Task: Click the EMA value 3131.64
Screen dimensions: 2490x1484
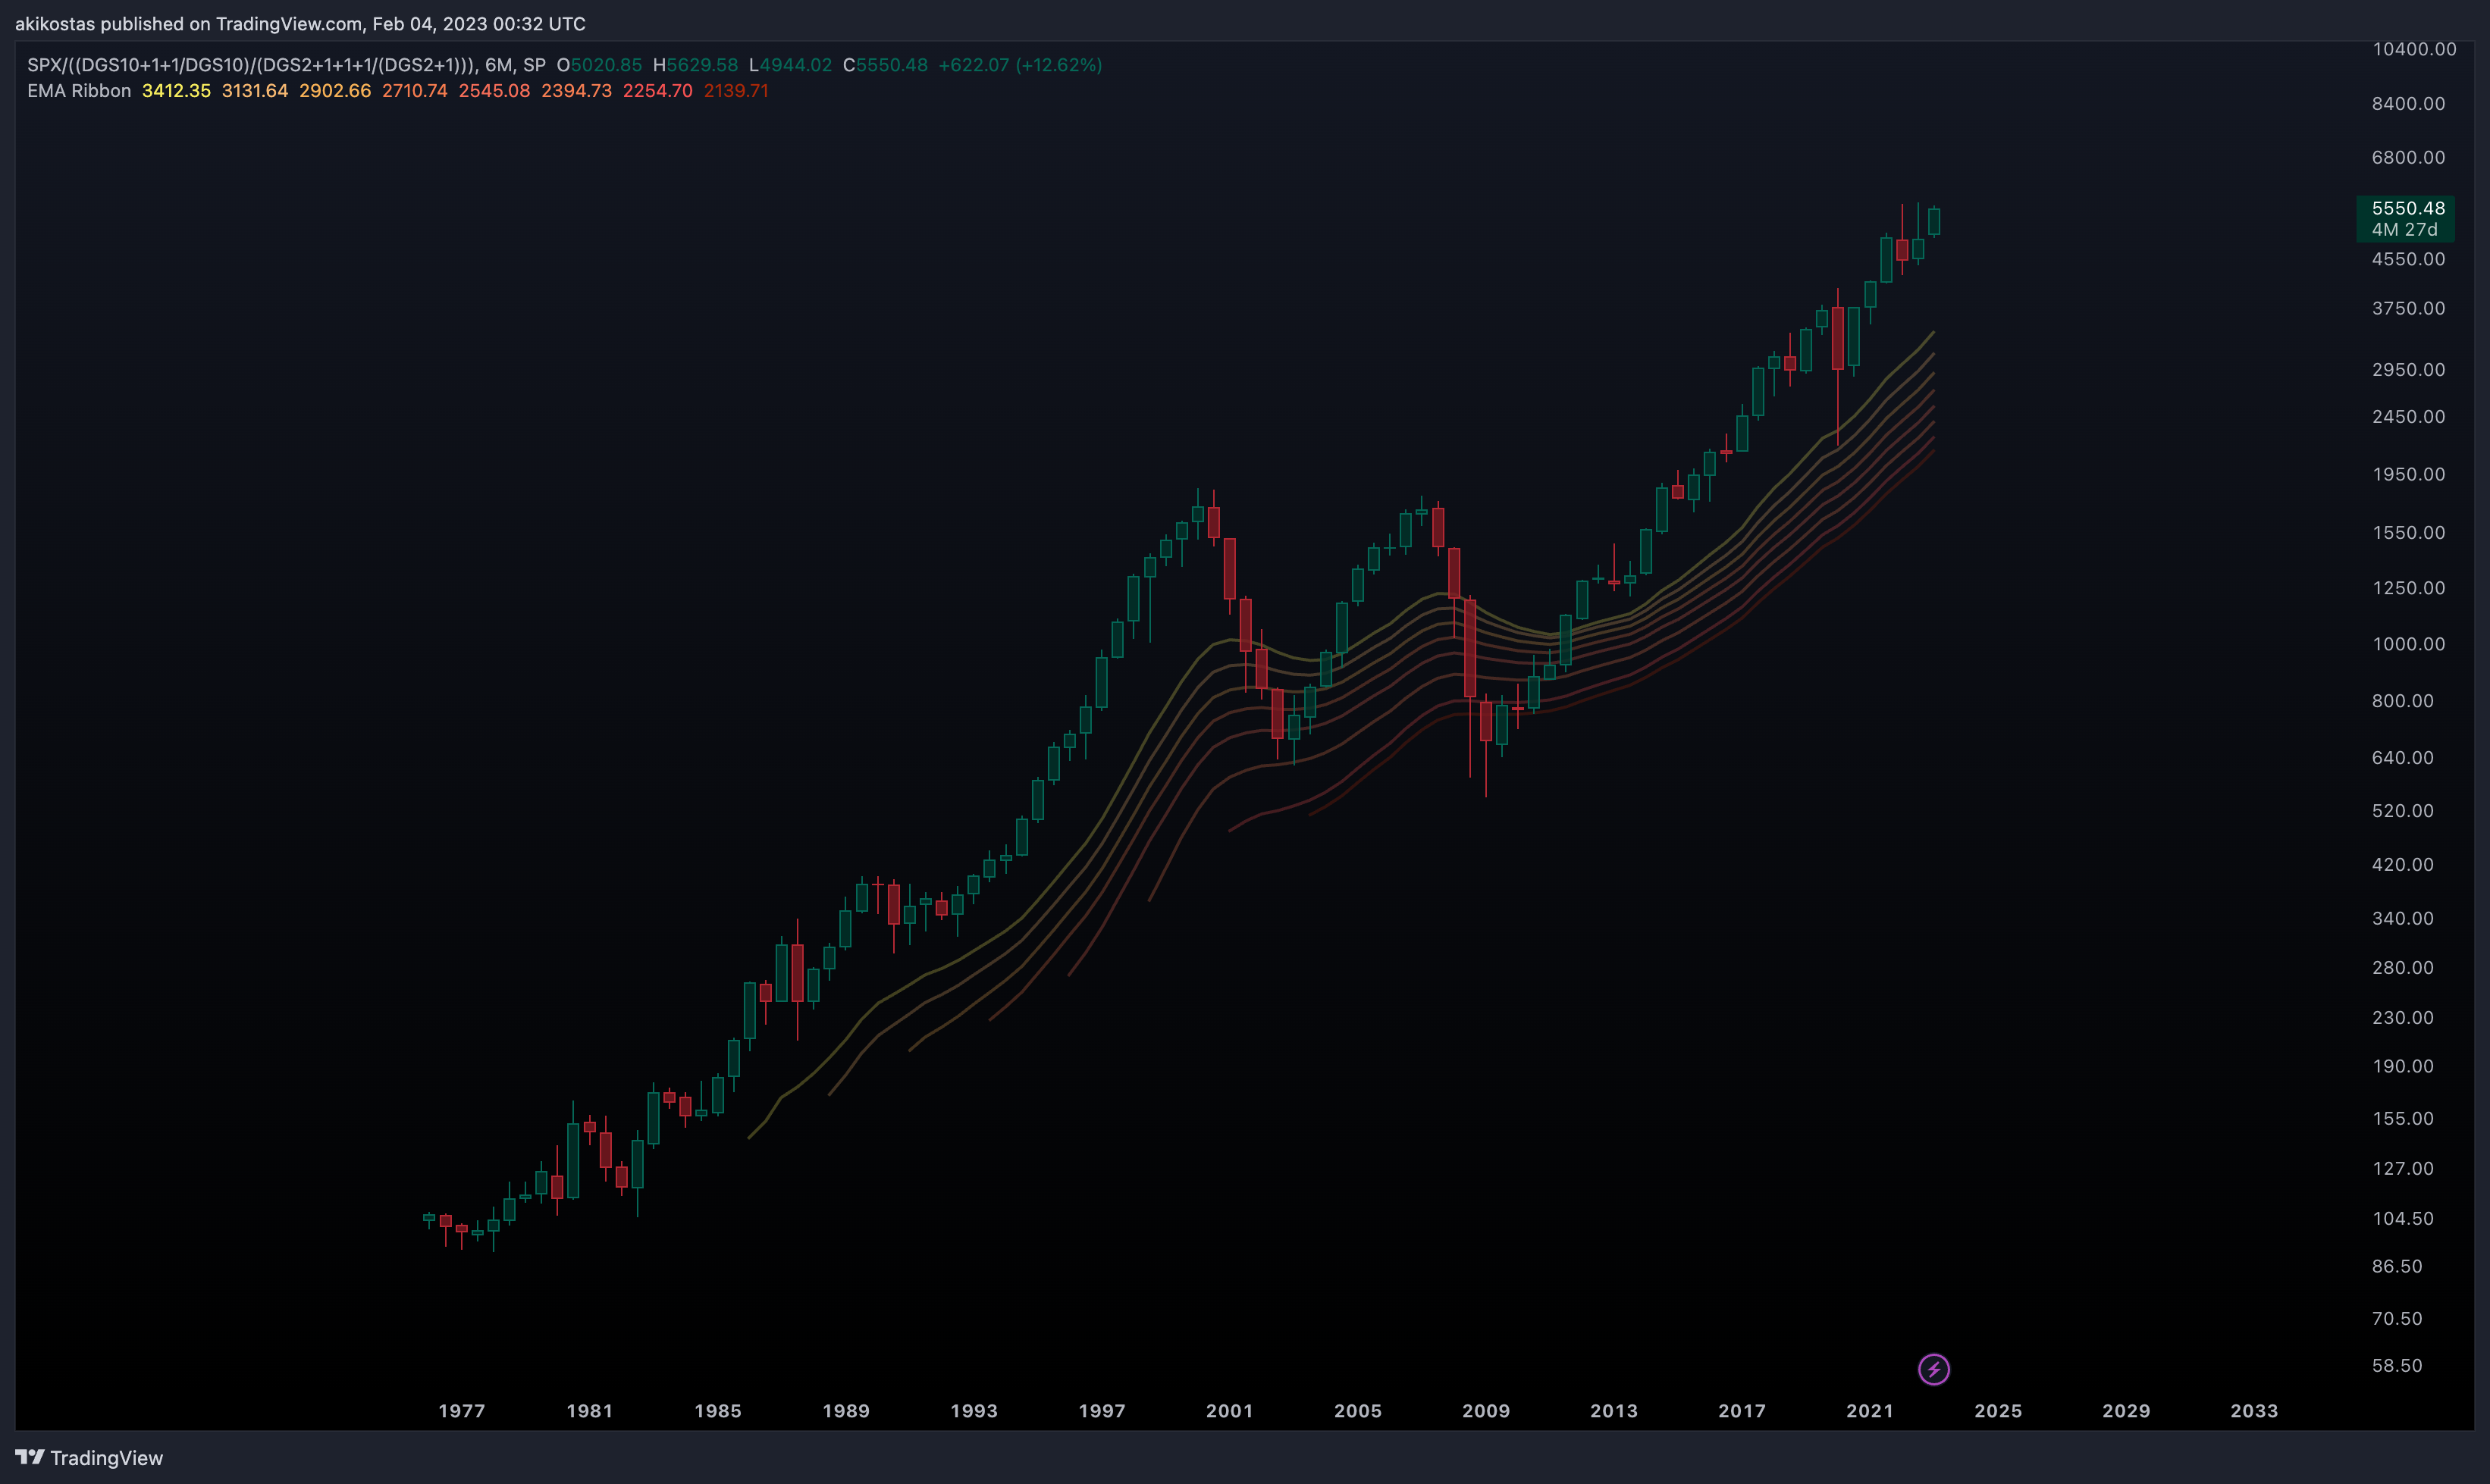Action: click(x=255, y=91)
